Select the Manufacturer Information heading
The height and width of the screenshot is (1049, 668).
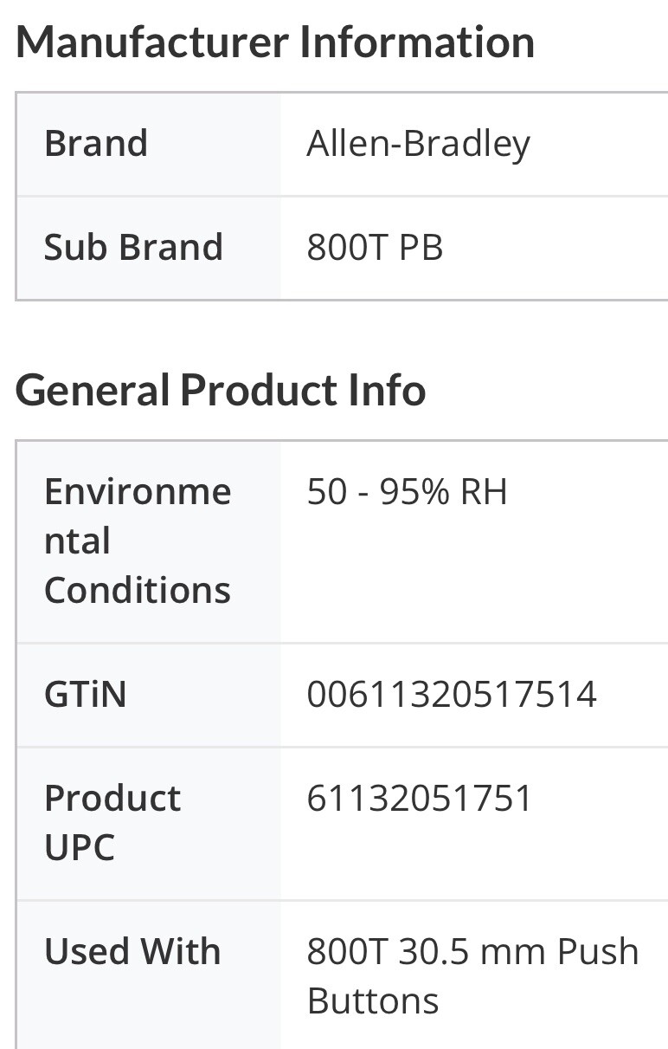click(x=275, y=42)
